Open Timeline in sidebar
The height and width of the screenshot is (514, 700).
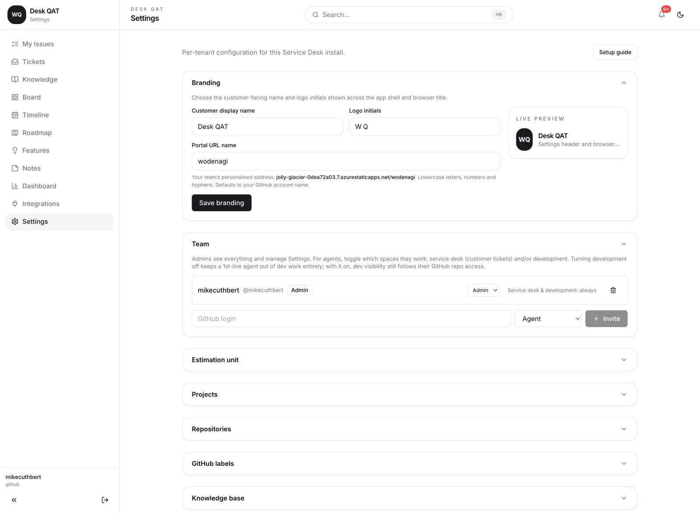(59, 115)
